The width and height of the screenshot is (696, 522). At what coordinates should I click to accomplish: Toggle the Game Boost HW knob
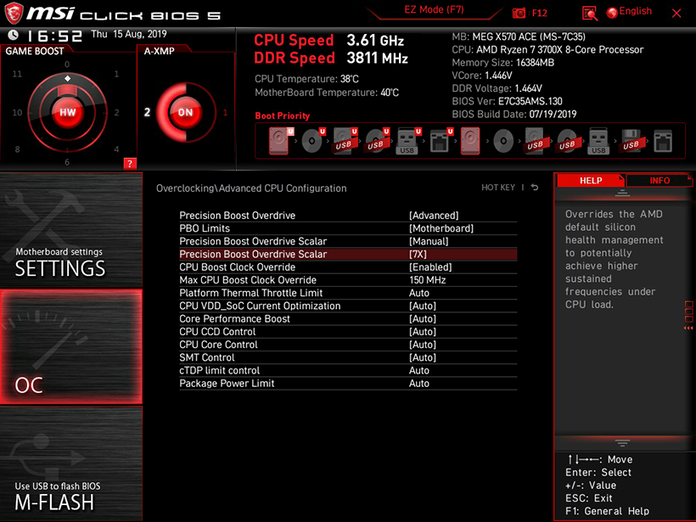coord(67,112)
